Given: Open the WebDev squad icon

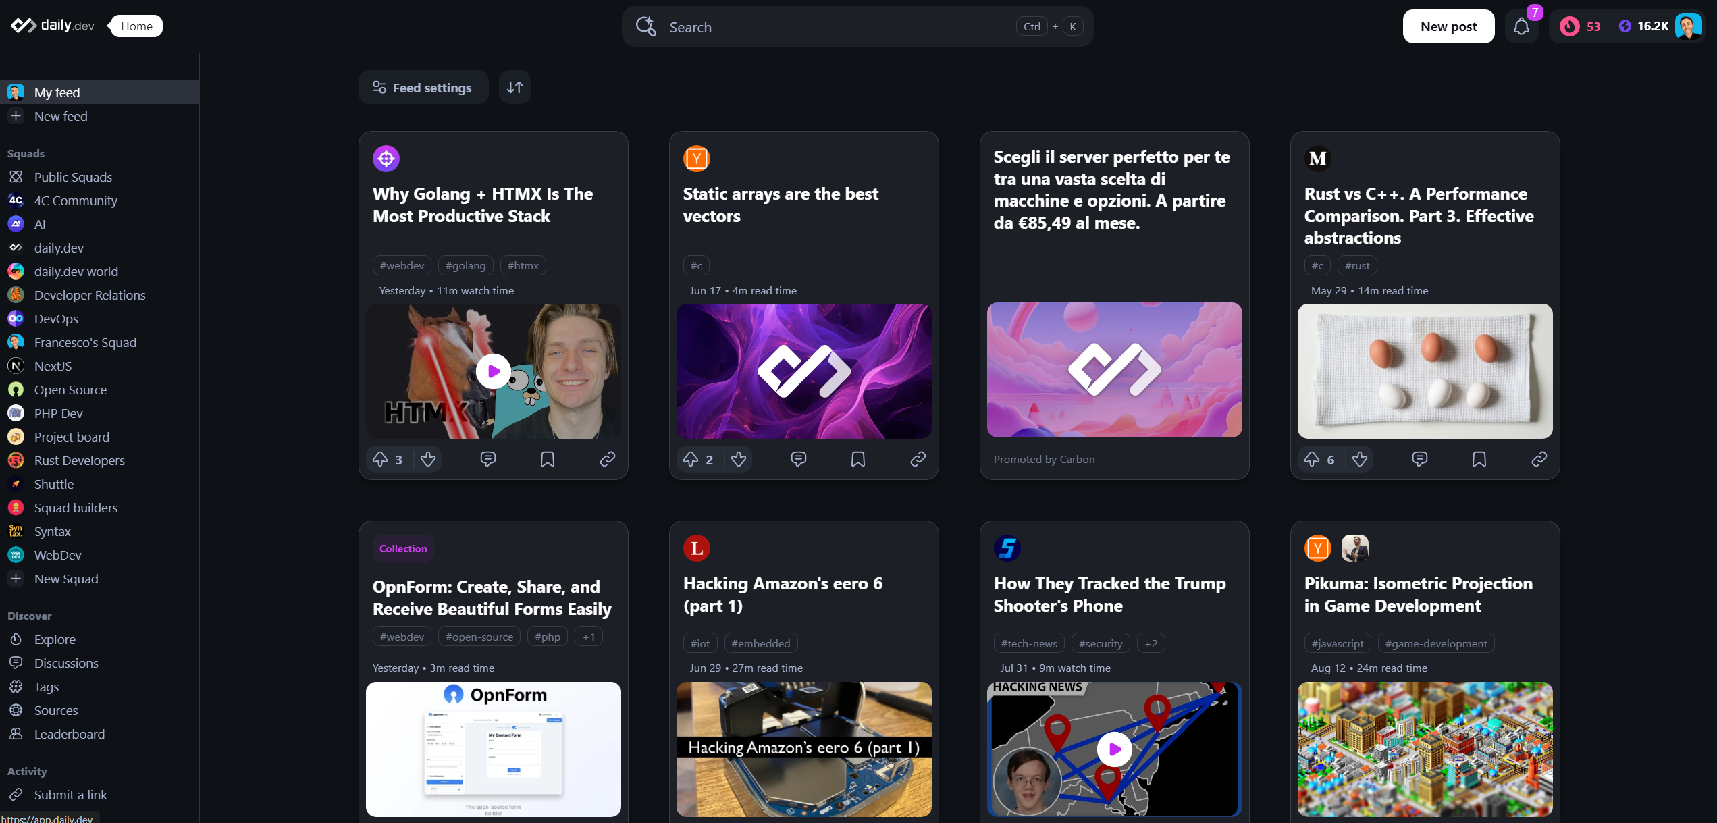Looking at the screenshot, I should [16, 555].
